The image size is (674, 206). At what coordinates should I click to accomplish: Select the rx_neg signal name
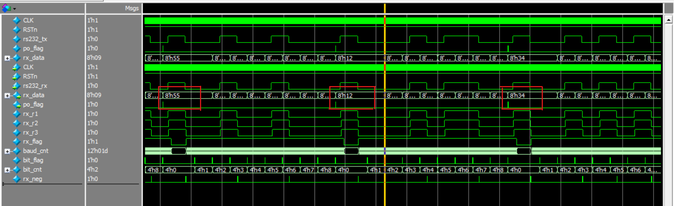point(32,179)
